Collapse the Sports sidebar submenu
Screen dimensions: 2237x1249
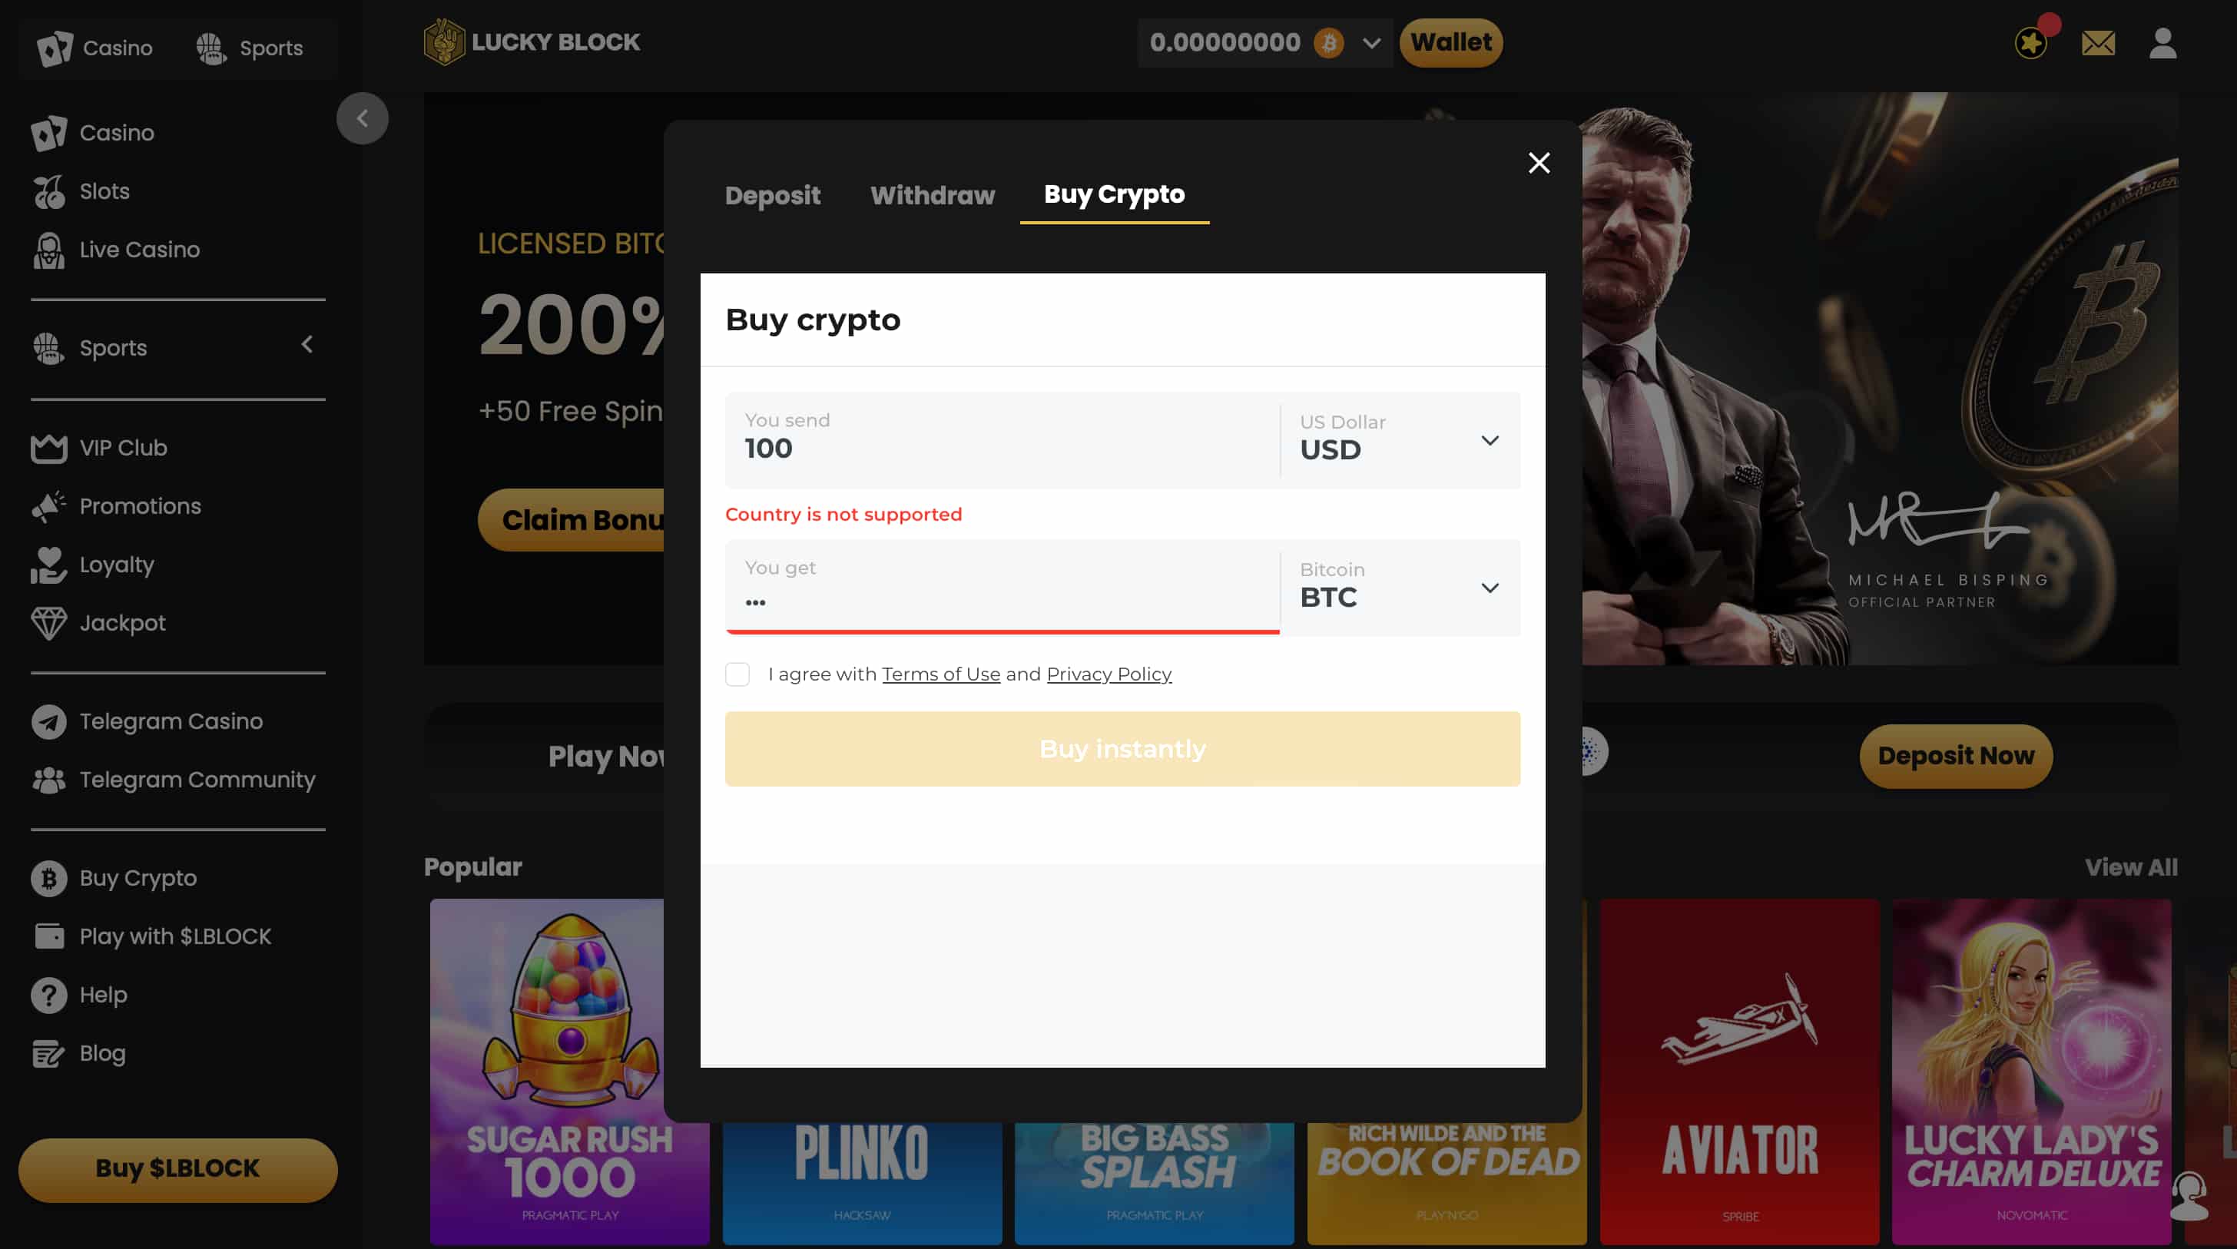pos(307,345)
